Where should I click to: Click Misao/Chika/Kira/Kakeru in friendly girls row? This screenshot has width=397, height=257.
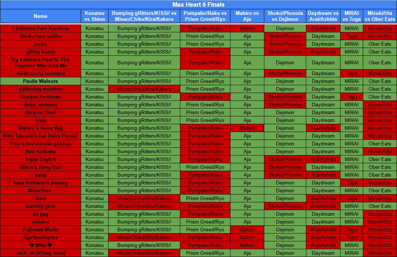144,206
